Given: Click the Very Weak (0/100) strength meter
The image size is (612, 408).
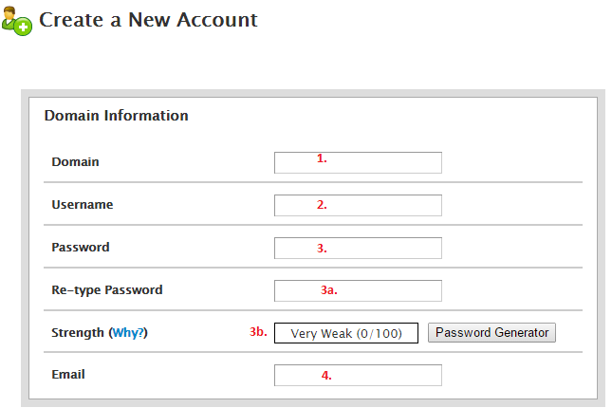Looking at the screenshot, I should point(346,333).
